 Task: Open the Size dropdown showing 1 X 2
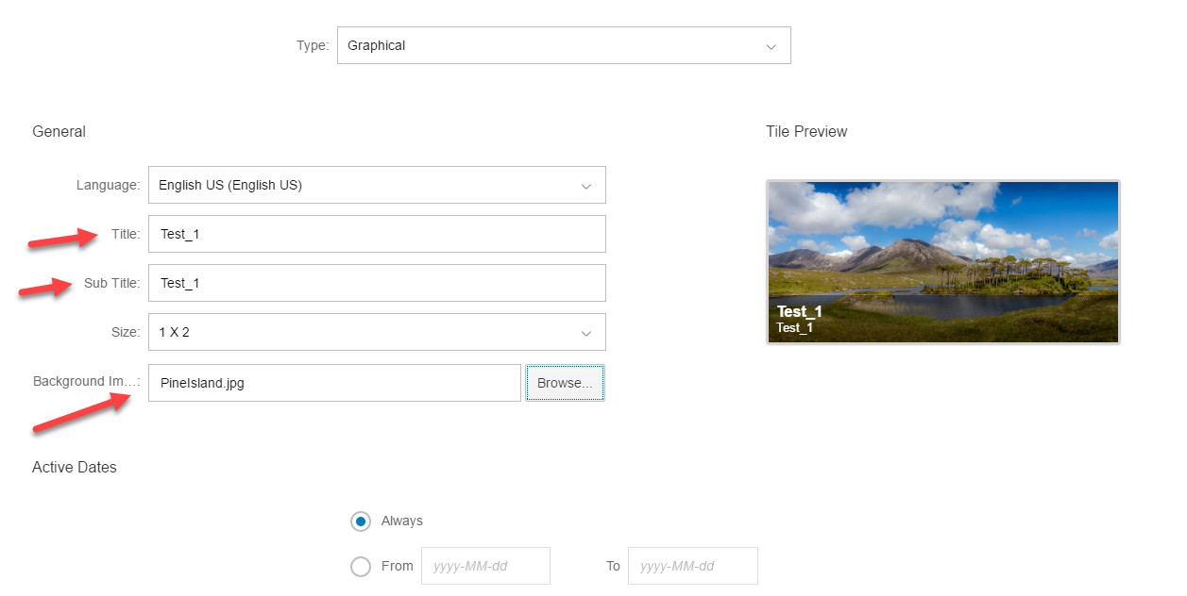click(377, 332)
